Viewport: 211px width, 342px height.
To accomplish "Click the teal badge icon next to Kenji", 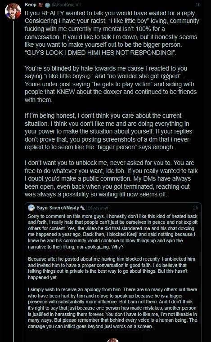I will 47,4.
